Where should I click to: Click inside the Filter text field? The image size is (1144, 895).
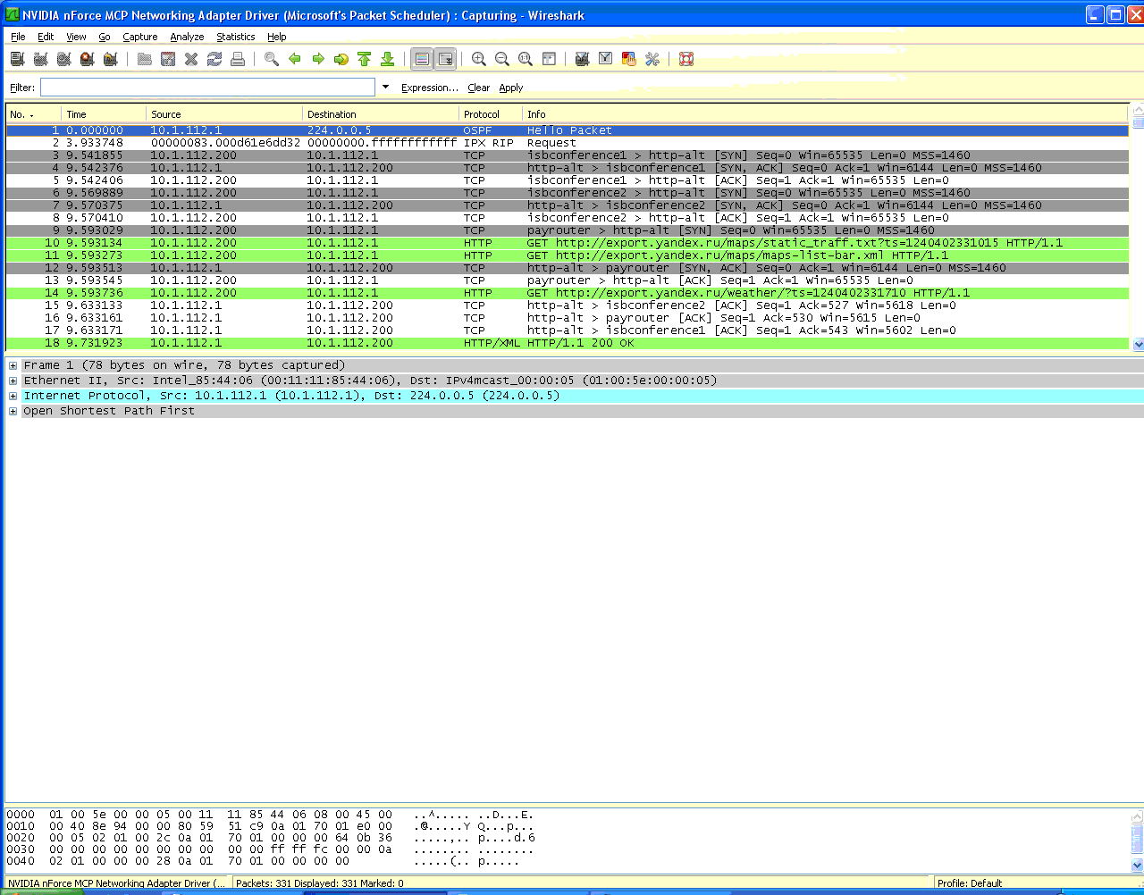[x=207, y=88]
